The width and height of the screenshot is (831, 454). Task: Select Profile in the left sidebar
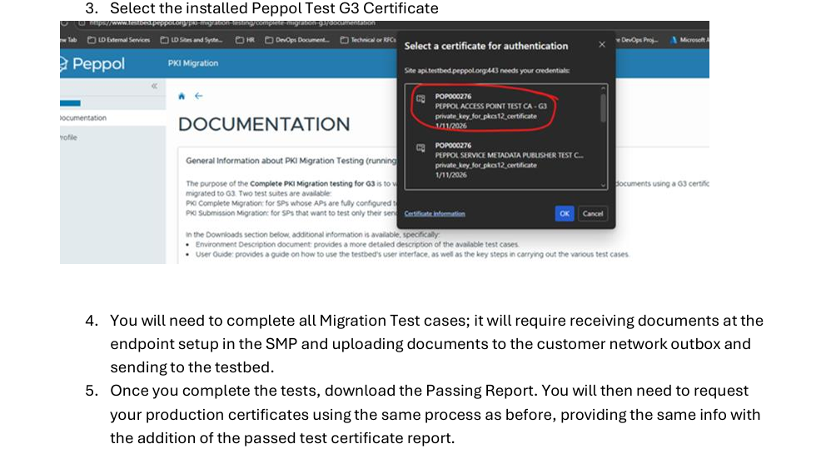click(x=68, y=137)
